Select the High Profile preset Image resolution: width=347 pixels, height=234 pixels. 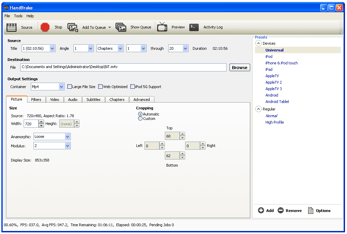click(275, 122)
